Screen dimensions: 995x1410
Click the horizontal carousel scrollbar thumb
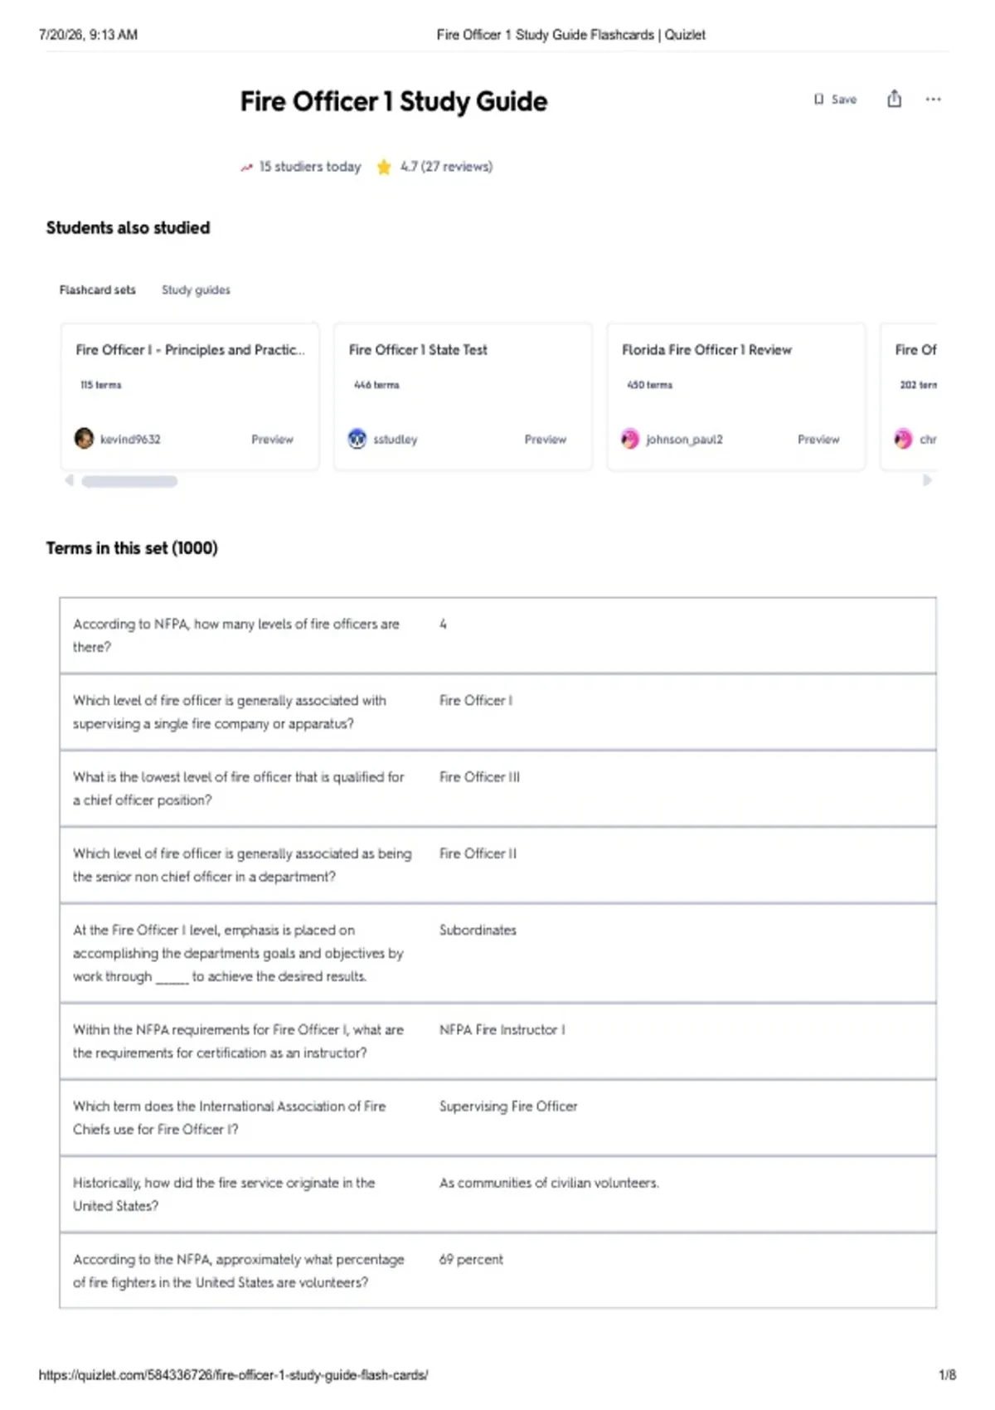[129, 481]
